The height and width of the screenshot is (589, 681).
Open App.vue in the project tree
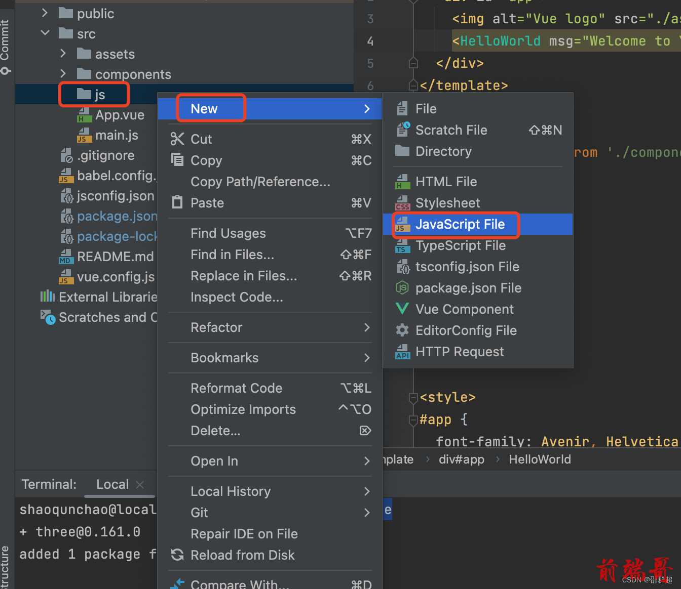point(120,115)
